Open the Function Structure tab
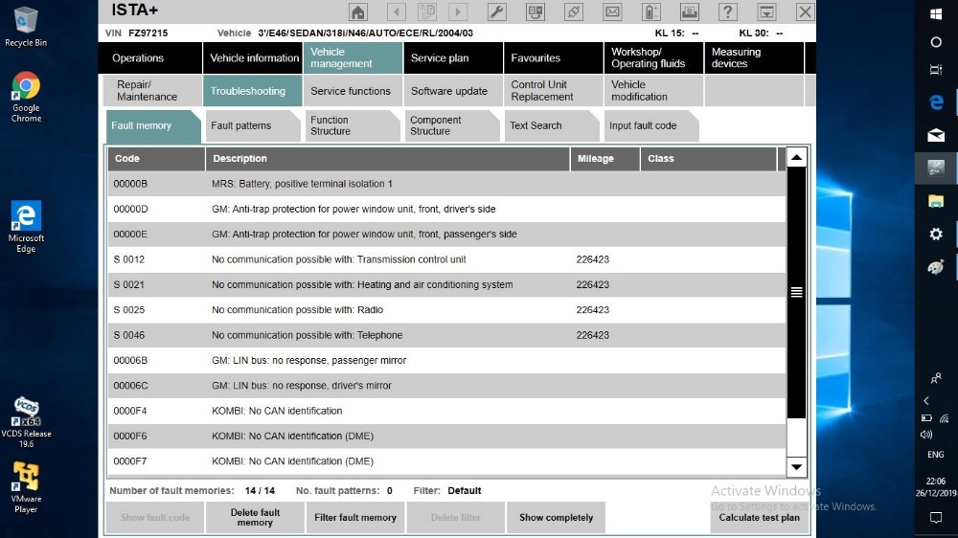 coord(352,125)
